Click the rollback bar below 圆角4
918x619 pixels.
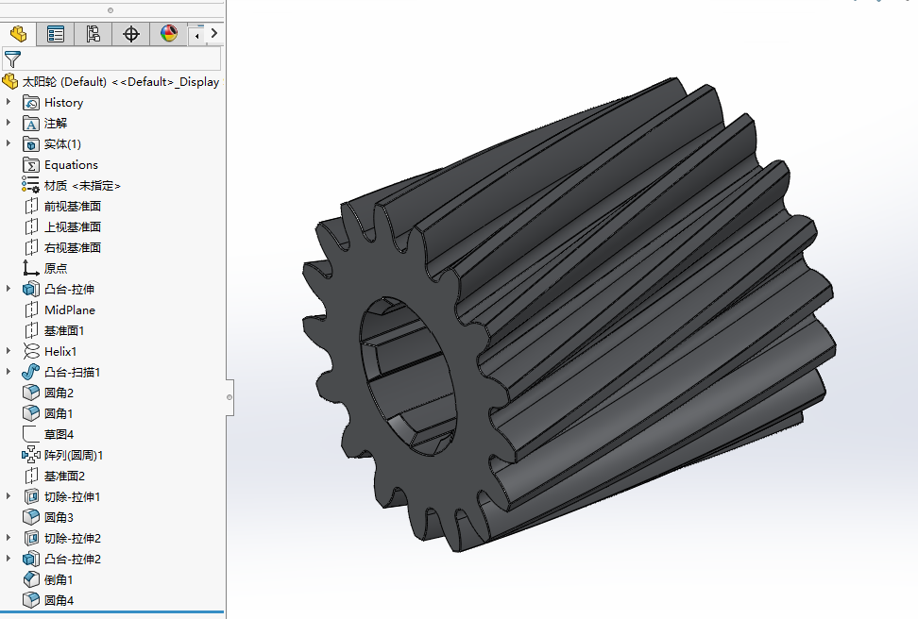[x=111, y=612]
